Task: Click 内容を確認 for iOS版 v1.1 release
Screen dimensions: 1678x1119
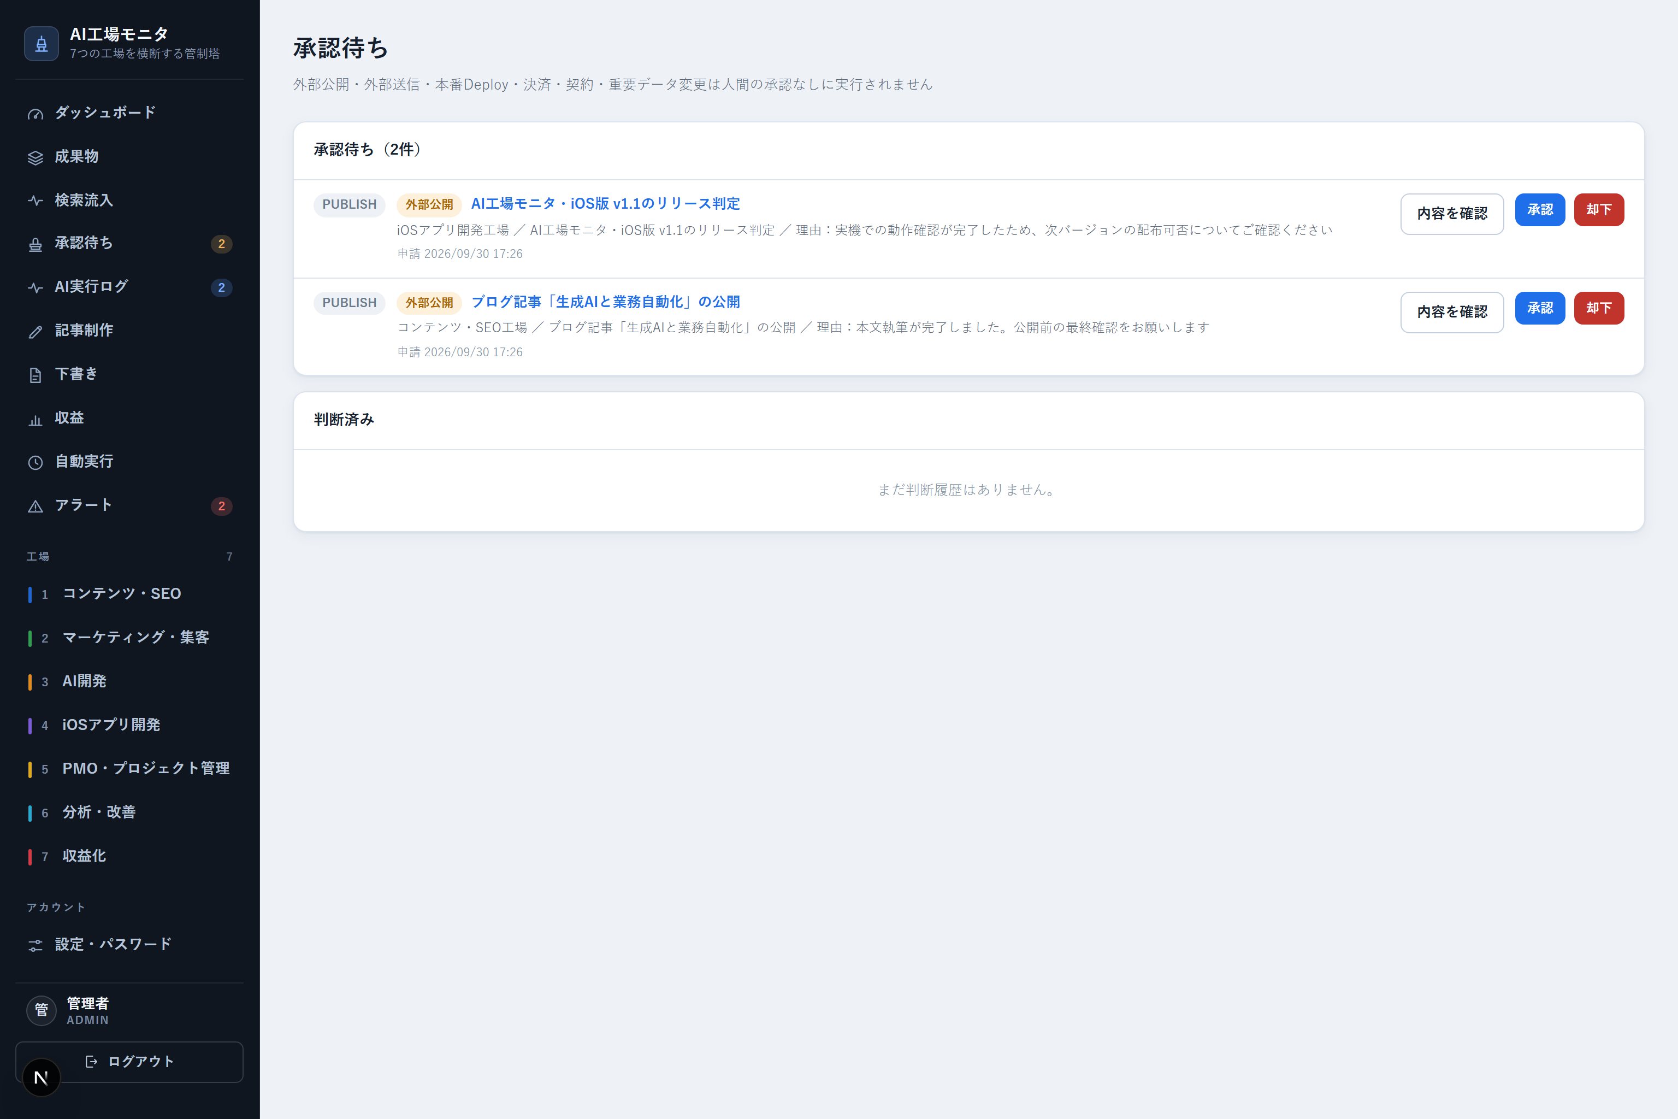Action: click(1452, 214)
